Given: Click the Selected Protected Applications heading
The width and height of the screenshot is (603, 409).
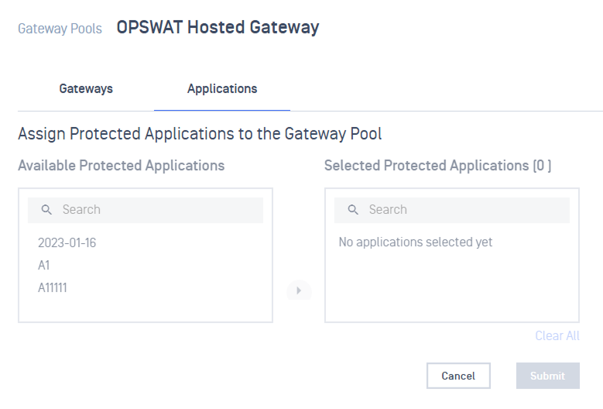Looking at the screenshot, I should pyautogui.click(x=437, y=166).
